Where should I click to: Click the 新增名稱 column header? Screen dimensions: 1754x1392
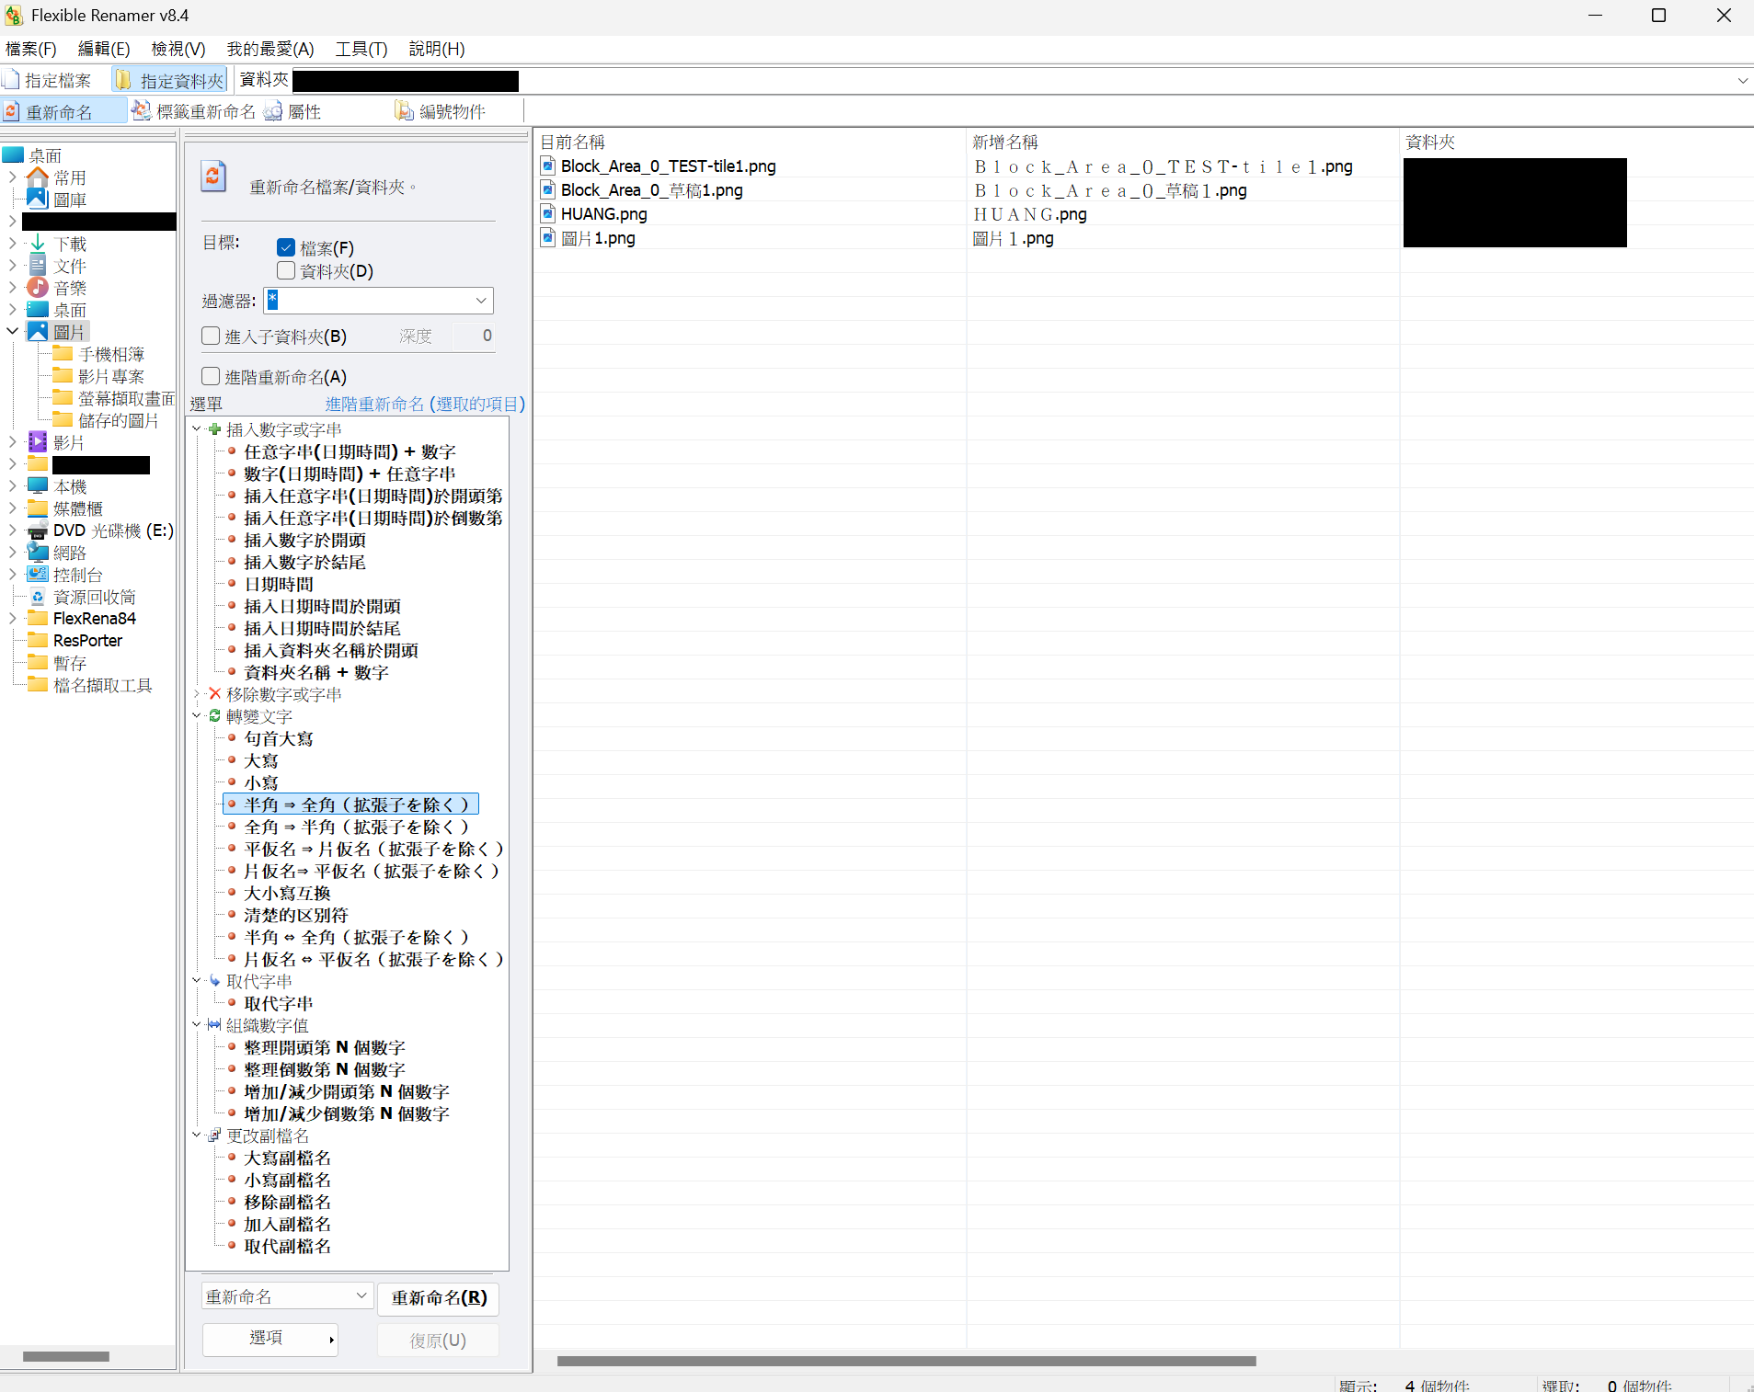pos(1183,142)
